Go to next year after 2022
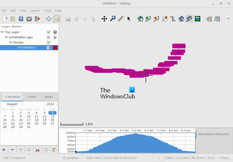The width and height of the screenshot is (233, 162). (x=56, y=104)
